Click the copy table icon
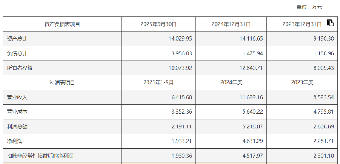 click(330, 23)
